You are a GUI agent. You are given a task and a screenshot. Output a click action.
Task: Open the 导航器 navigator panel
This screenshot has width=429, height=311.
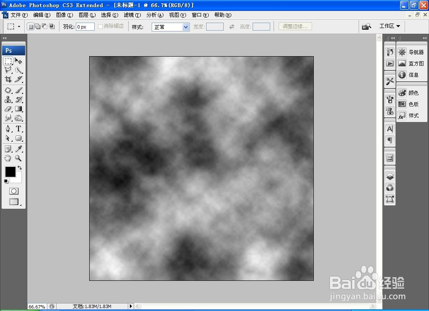pyautogui.click(x=411, y=52)
